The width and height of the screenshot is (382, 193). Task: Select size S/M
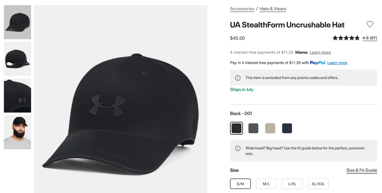(240, 184)
